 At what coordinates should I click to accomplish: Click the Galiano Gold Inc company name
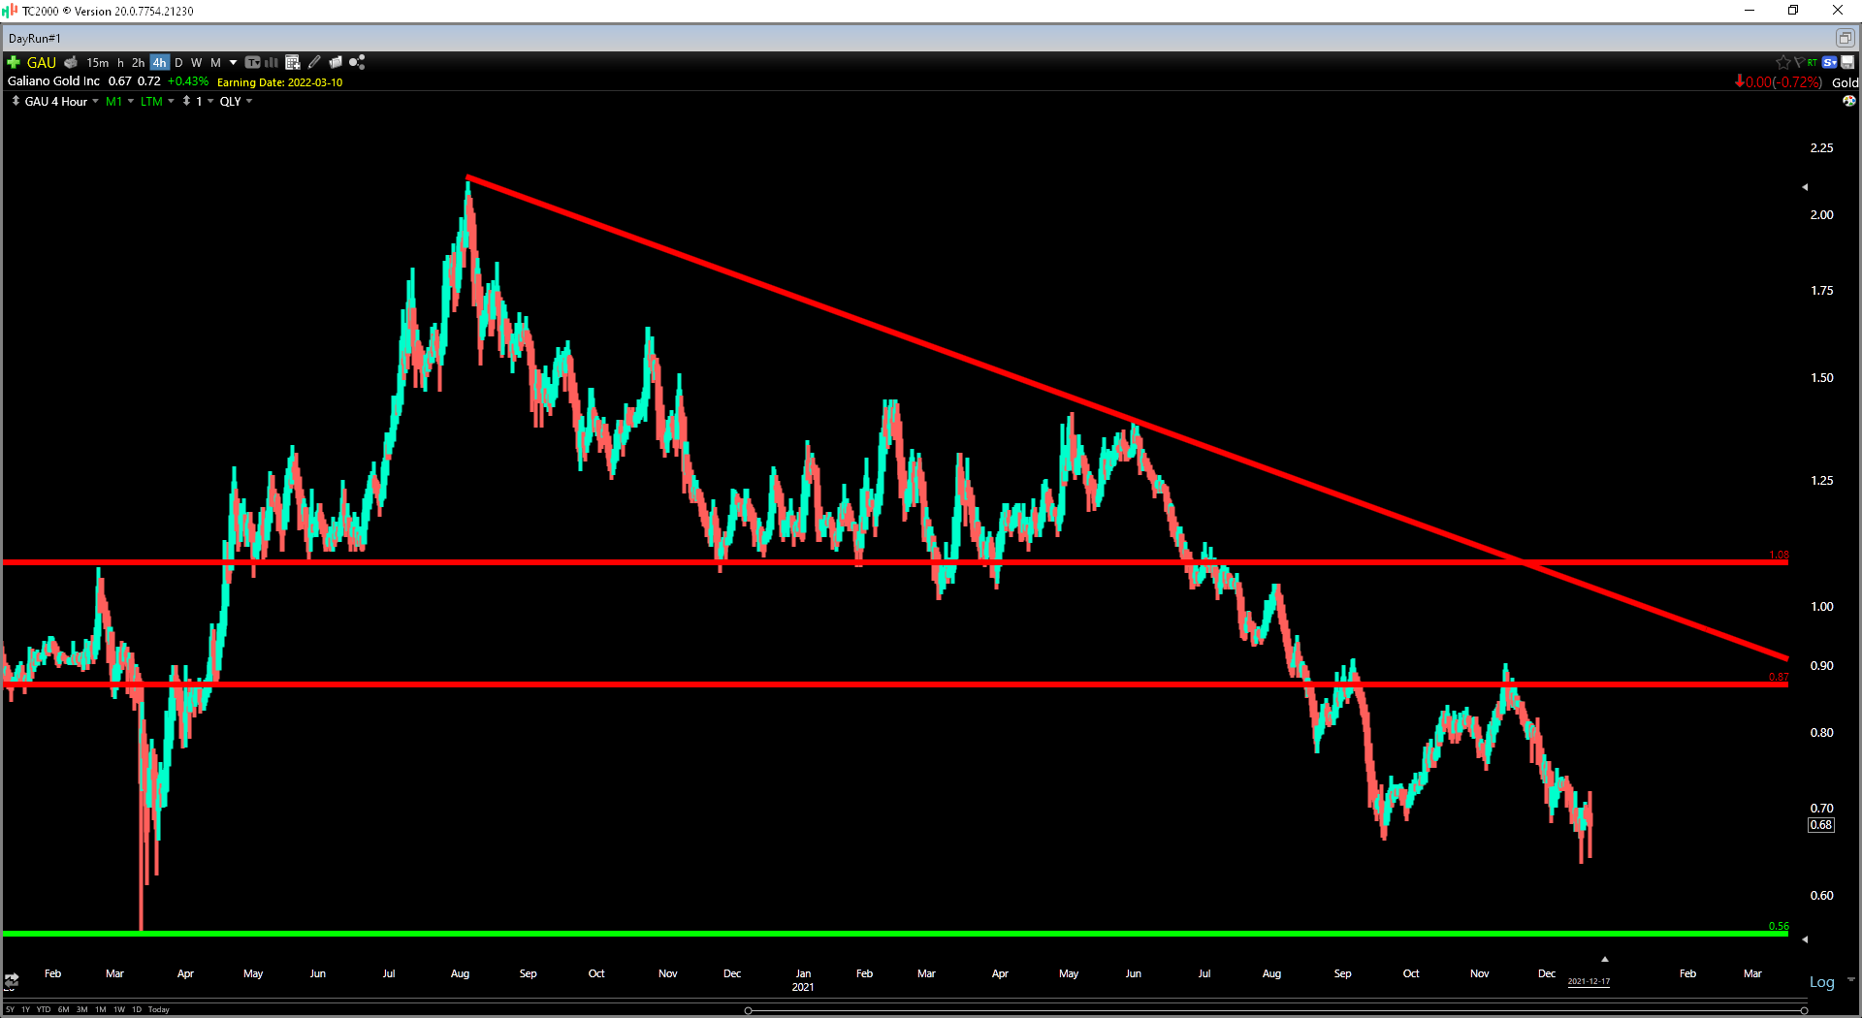(54, 81)
